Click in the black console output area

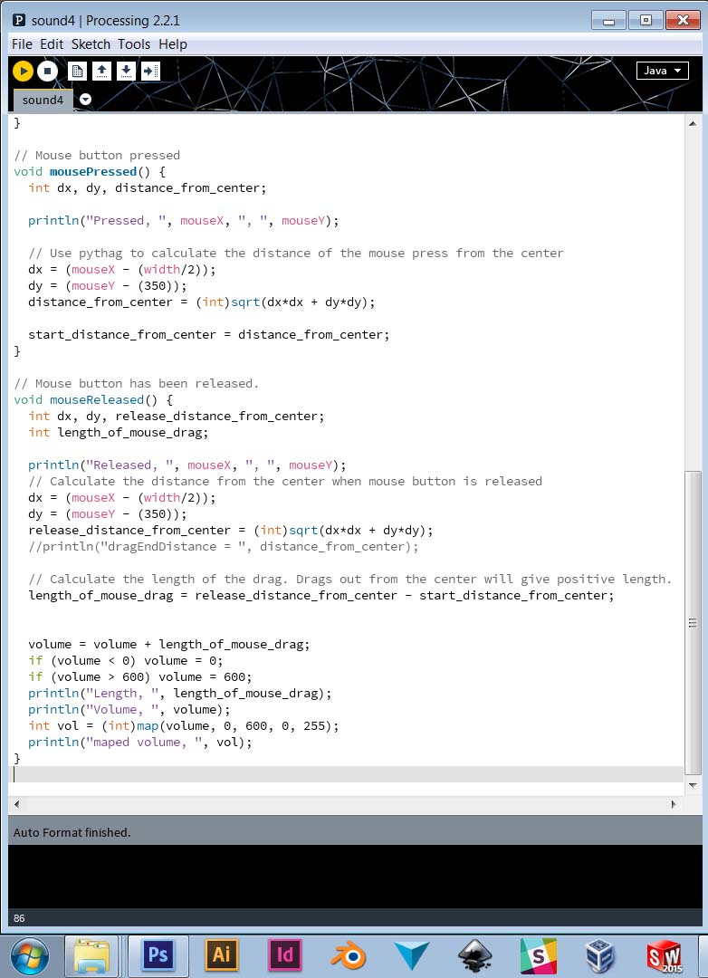(x=355, y=877)
